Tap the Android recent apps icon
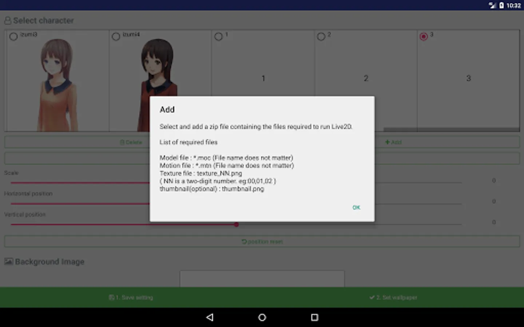The height and width of the screenshot is (327, 524). (x=315, y=317)
